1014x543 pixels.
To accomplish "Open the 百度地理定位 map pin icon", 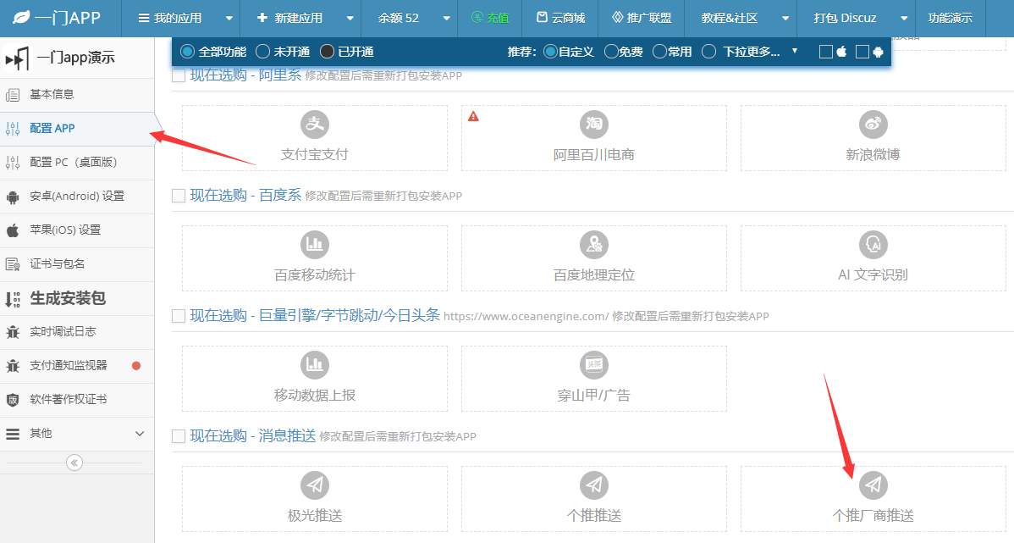I will tap(593, 244).
